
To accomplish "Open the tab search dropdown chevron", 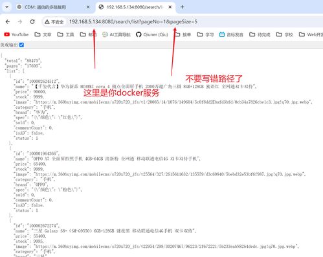I will [7, 7].
